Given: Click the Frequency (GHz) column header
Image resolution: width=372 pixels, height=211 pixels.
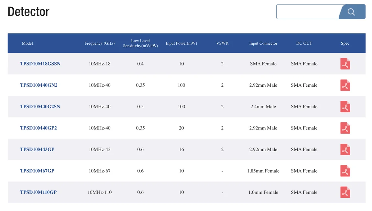Looking at the screenshot, I should pos(100,43).
